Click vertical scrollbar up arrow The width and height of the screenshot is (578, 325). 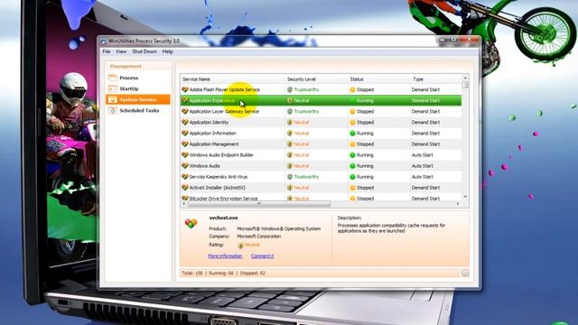coord(465,78)
